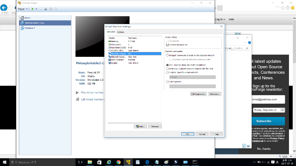Click the full screen toolbar icon
This screenshot has width=296, height=166.
click(x=51, y=9)
